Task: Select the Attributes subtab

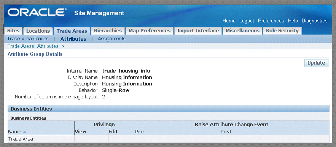Action: pyautogui.click(x=73, y=39)
